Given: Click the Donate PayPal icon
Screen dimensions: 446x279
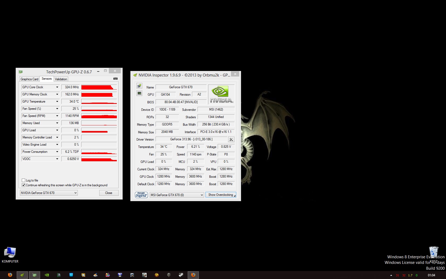Looking at the screenshot, I should pos(141,195).
